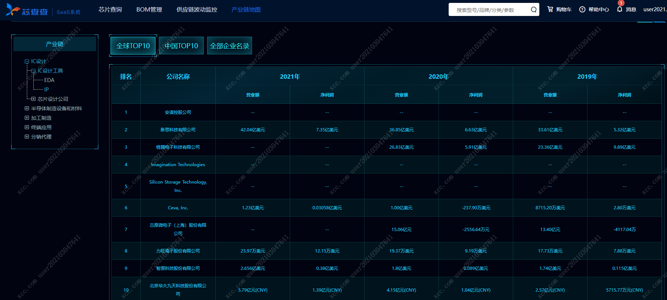This screenshot has width=667, height=300.
Task: Click the search input field
Action: [490, 10]
